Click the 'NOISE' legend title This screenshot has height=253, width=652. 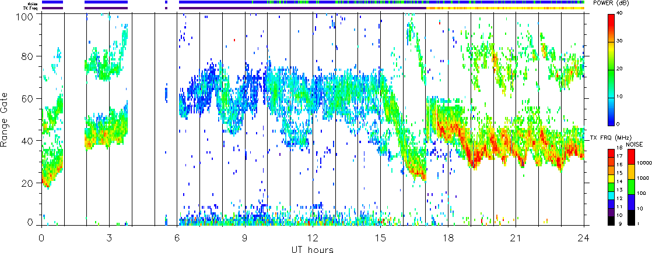(x=634, y=144)
